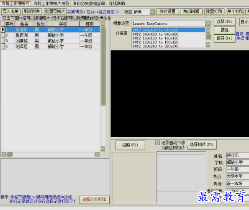Click the row indicator arrow for row 1

[3, 30]
